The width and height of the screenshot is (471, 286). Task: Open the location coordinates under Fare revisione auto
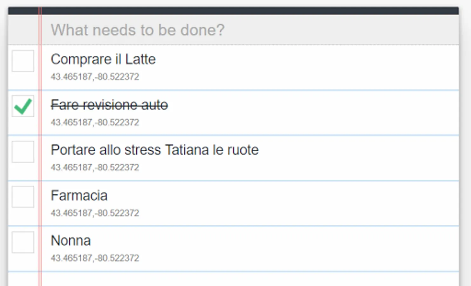tap(95, 122)
